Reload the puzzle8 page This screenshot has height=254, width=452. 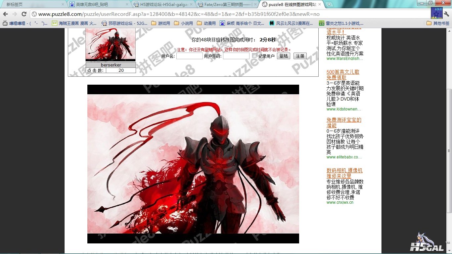24,14
